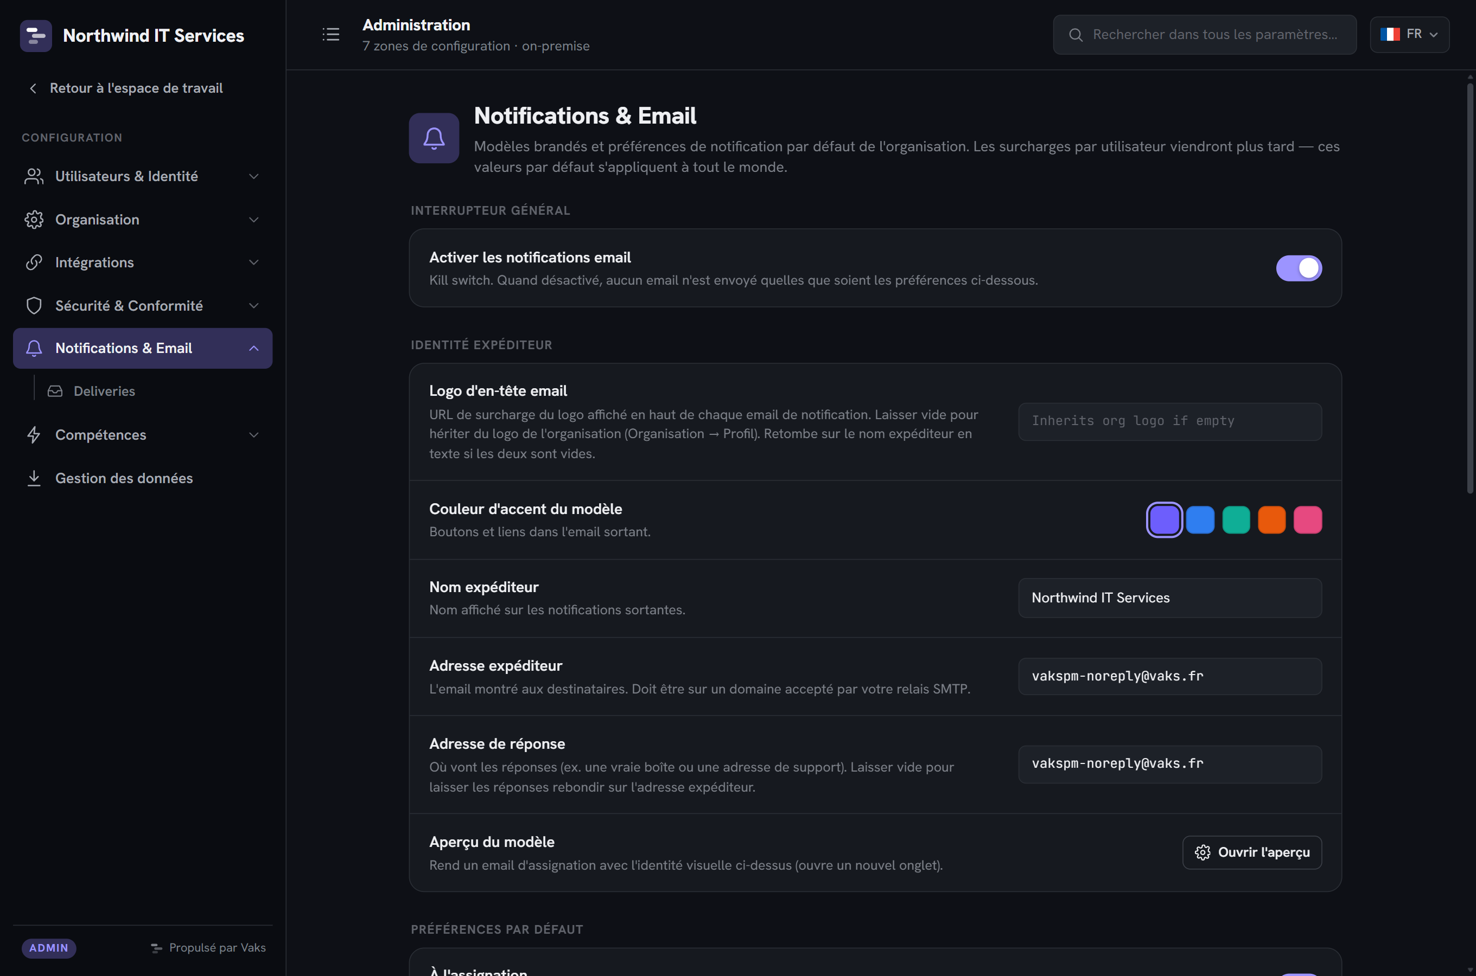This screenshot has width=1476, height=976.
Task: Click the INTERRUPTEUR GÉNÉRAL section label
Action: click(490, 210)
